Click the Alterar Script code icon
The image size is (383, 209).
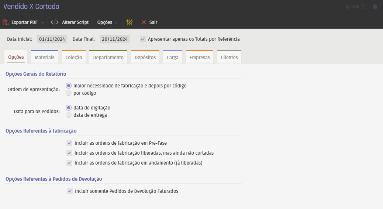coord(54,22)
